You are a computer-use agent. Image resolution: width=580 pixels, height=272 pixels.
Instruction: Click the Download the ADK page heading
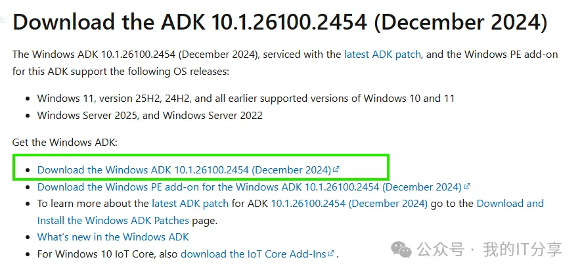280,22
